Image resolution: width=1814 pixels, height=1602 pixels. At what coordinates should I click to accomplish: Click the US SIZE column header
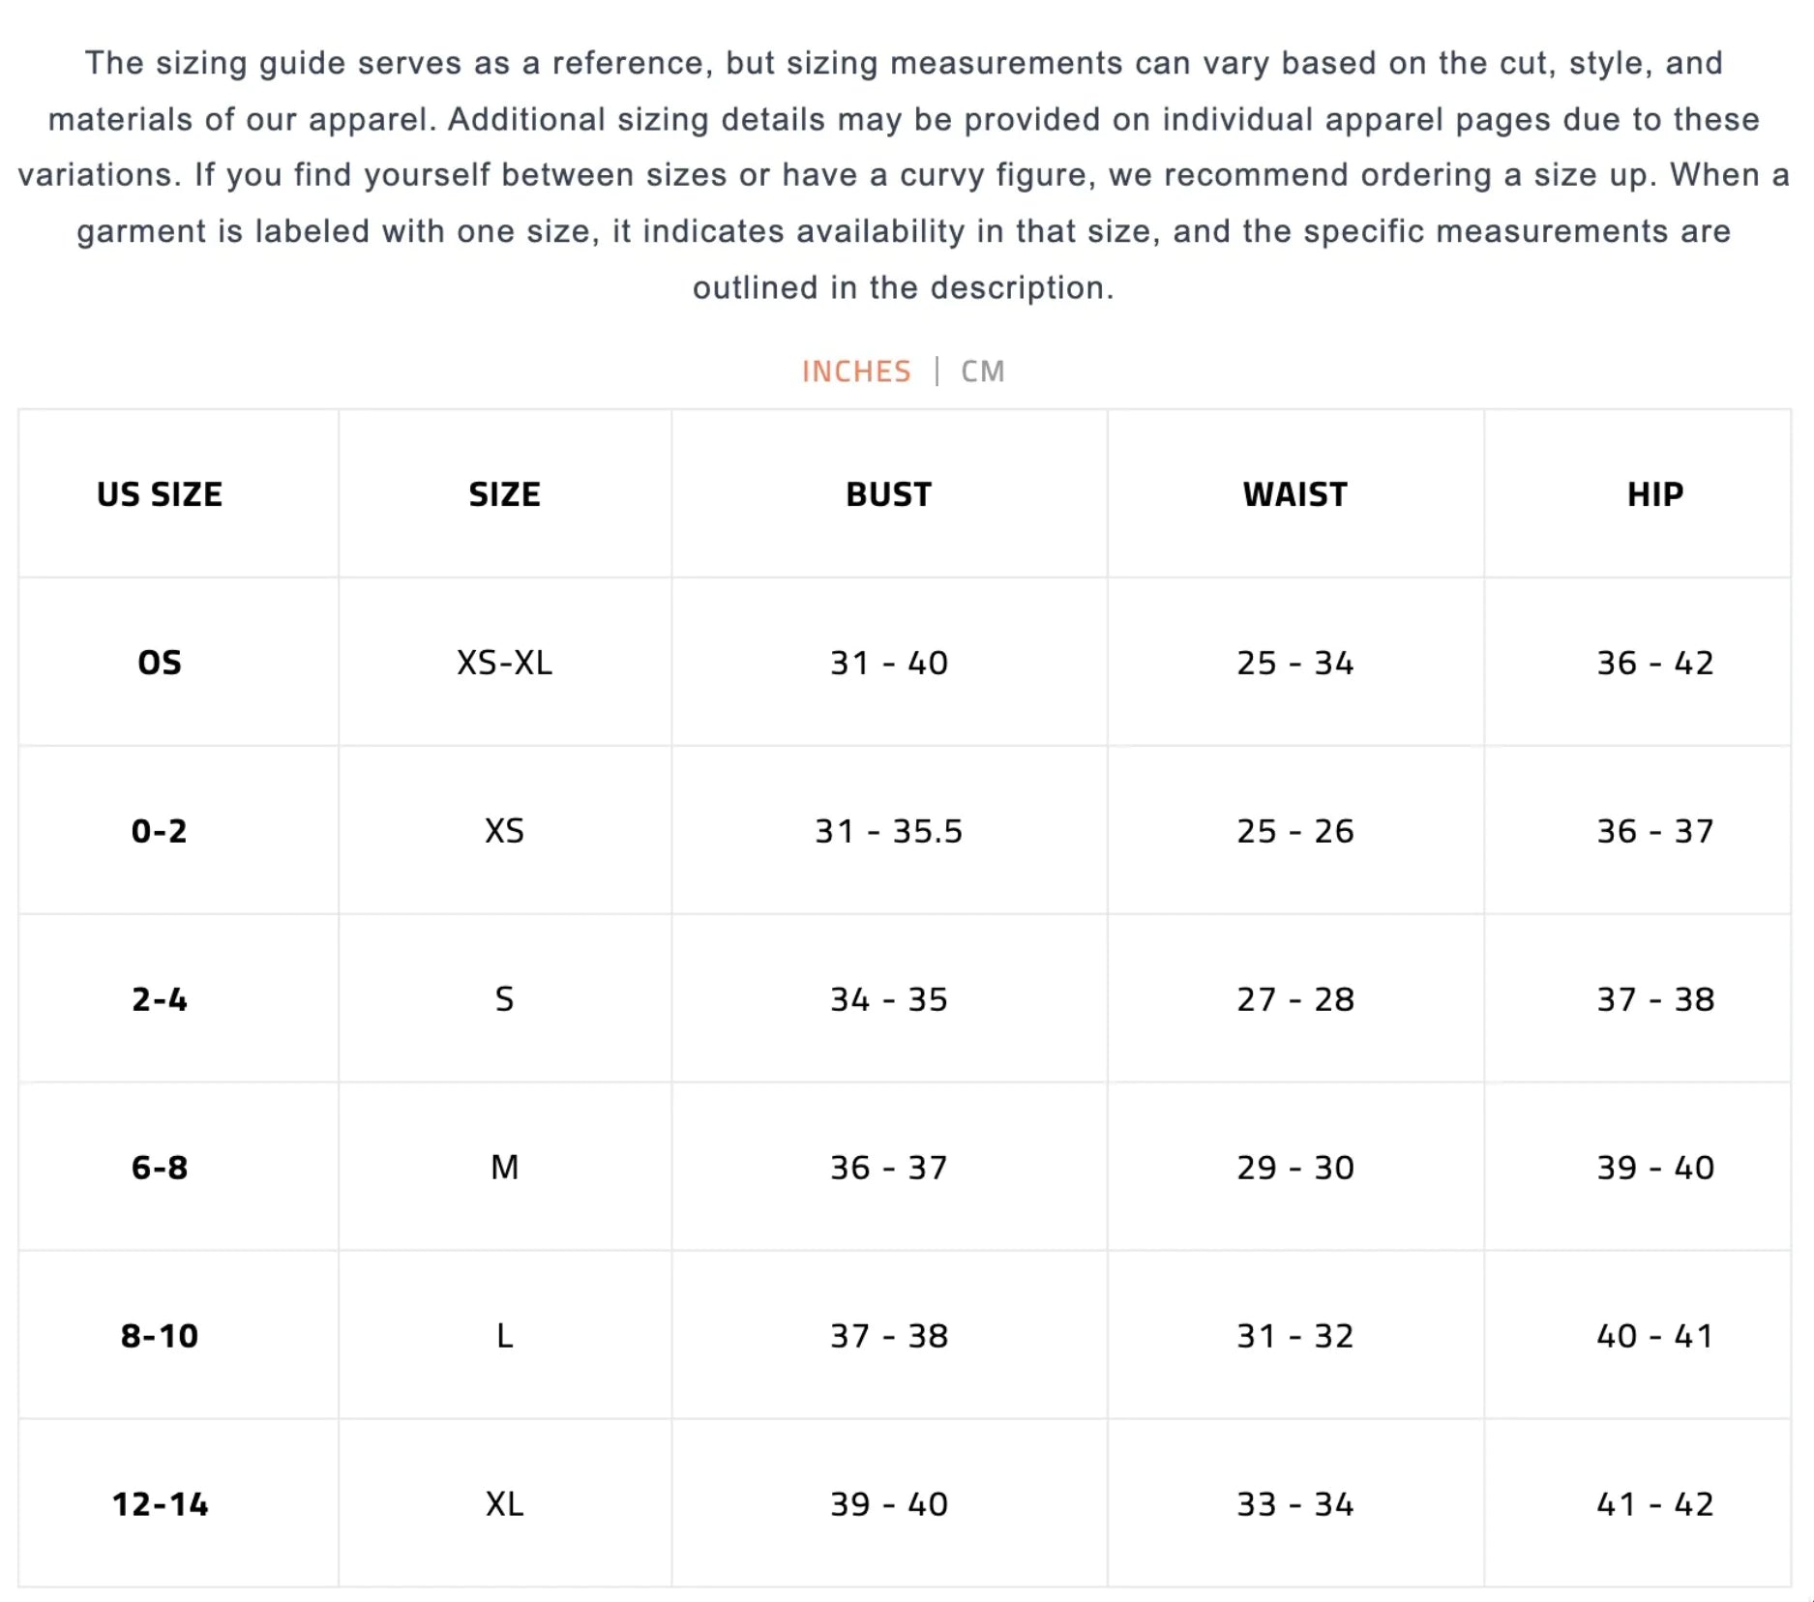[x=160, y=494]
